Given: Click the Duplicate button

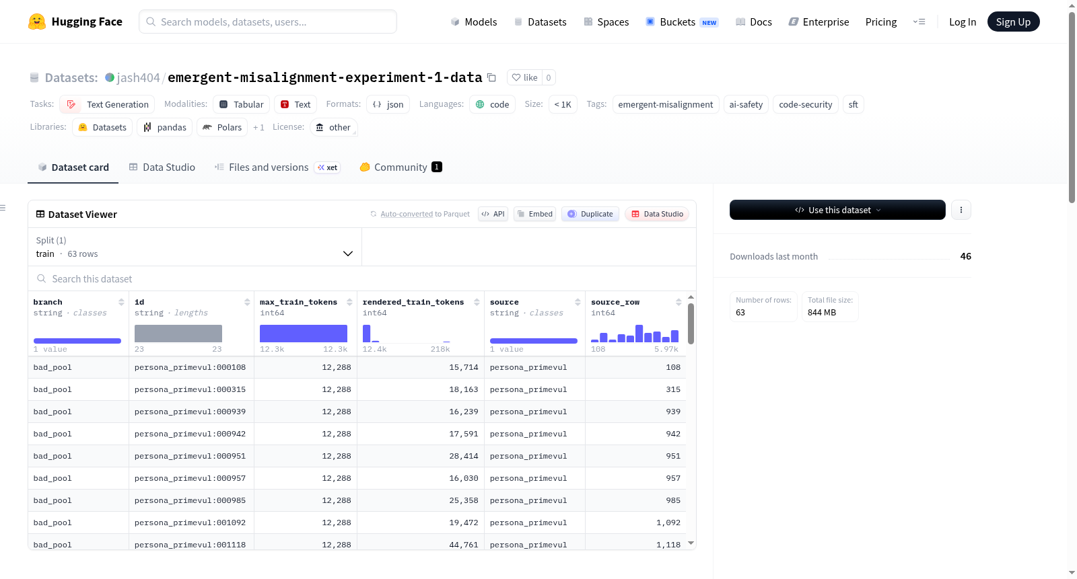Looking at the screenshot, I should click(x=590, y=214).
